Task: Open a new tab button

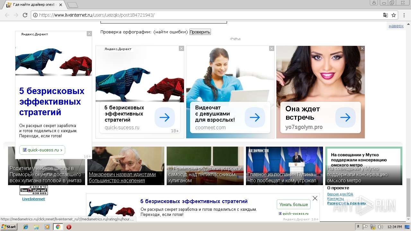Action: tap(73, 5)
